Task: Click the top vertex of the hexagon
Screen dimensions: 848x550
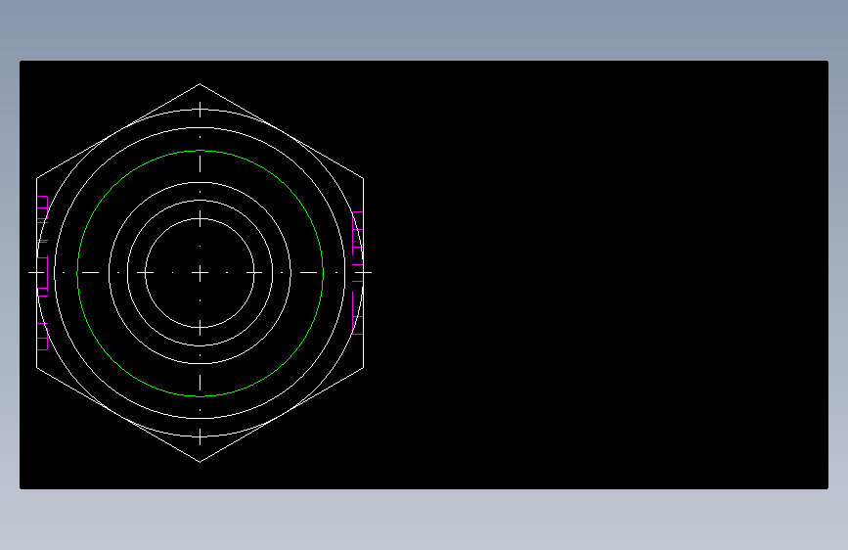Action: [x=201, y=84]
